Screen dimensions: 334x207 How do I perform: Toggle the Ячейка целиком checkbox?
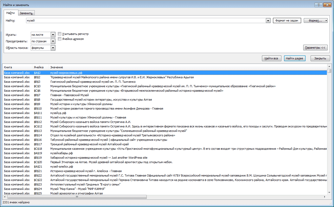tap(60, 39)
